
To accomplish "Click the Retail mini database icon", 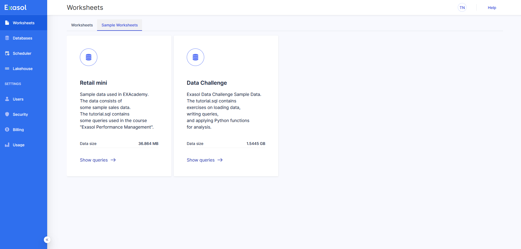I will 89,57.
